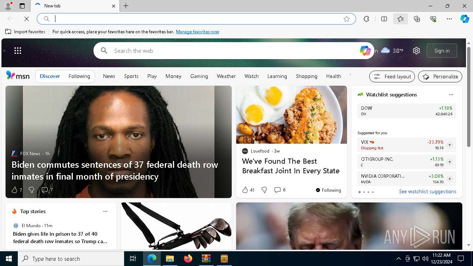
Task: Open the Learning category
Action: coord(277,76)
